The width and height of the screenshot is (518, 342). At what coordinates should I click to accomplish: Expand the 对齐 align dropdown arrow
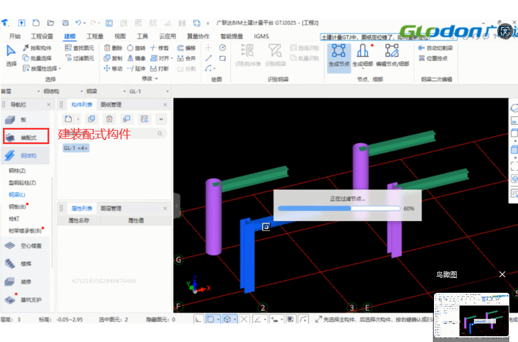172,58
